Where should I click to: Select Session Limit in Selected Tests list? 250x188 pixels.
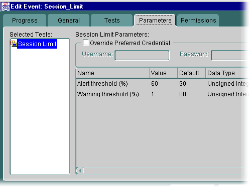(x=37, y=44)
